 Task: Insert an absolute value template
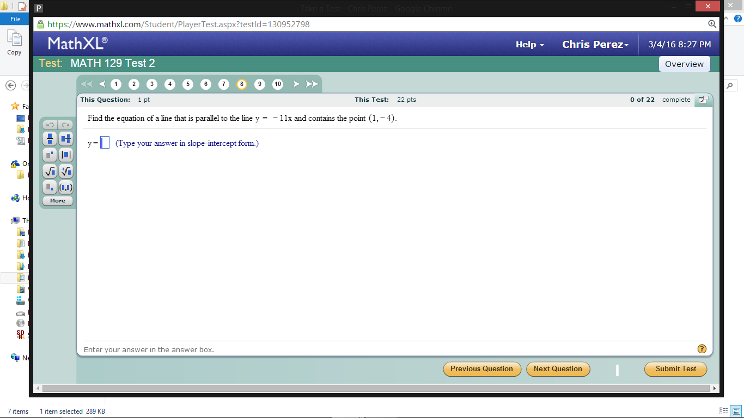(65, 155)
